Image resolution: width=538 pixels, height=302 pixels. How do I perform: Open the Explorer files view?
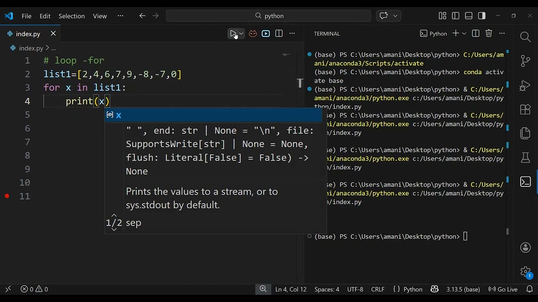click(525, 133)
